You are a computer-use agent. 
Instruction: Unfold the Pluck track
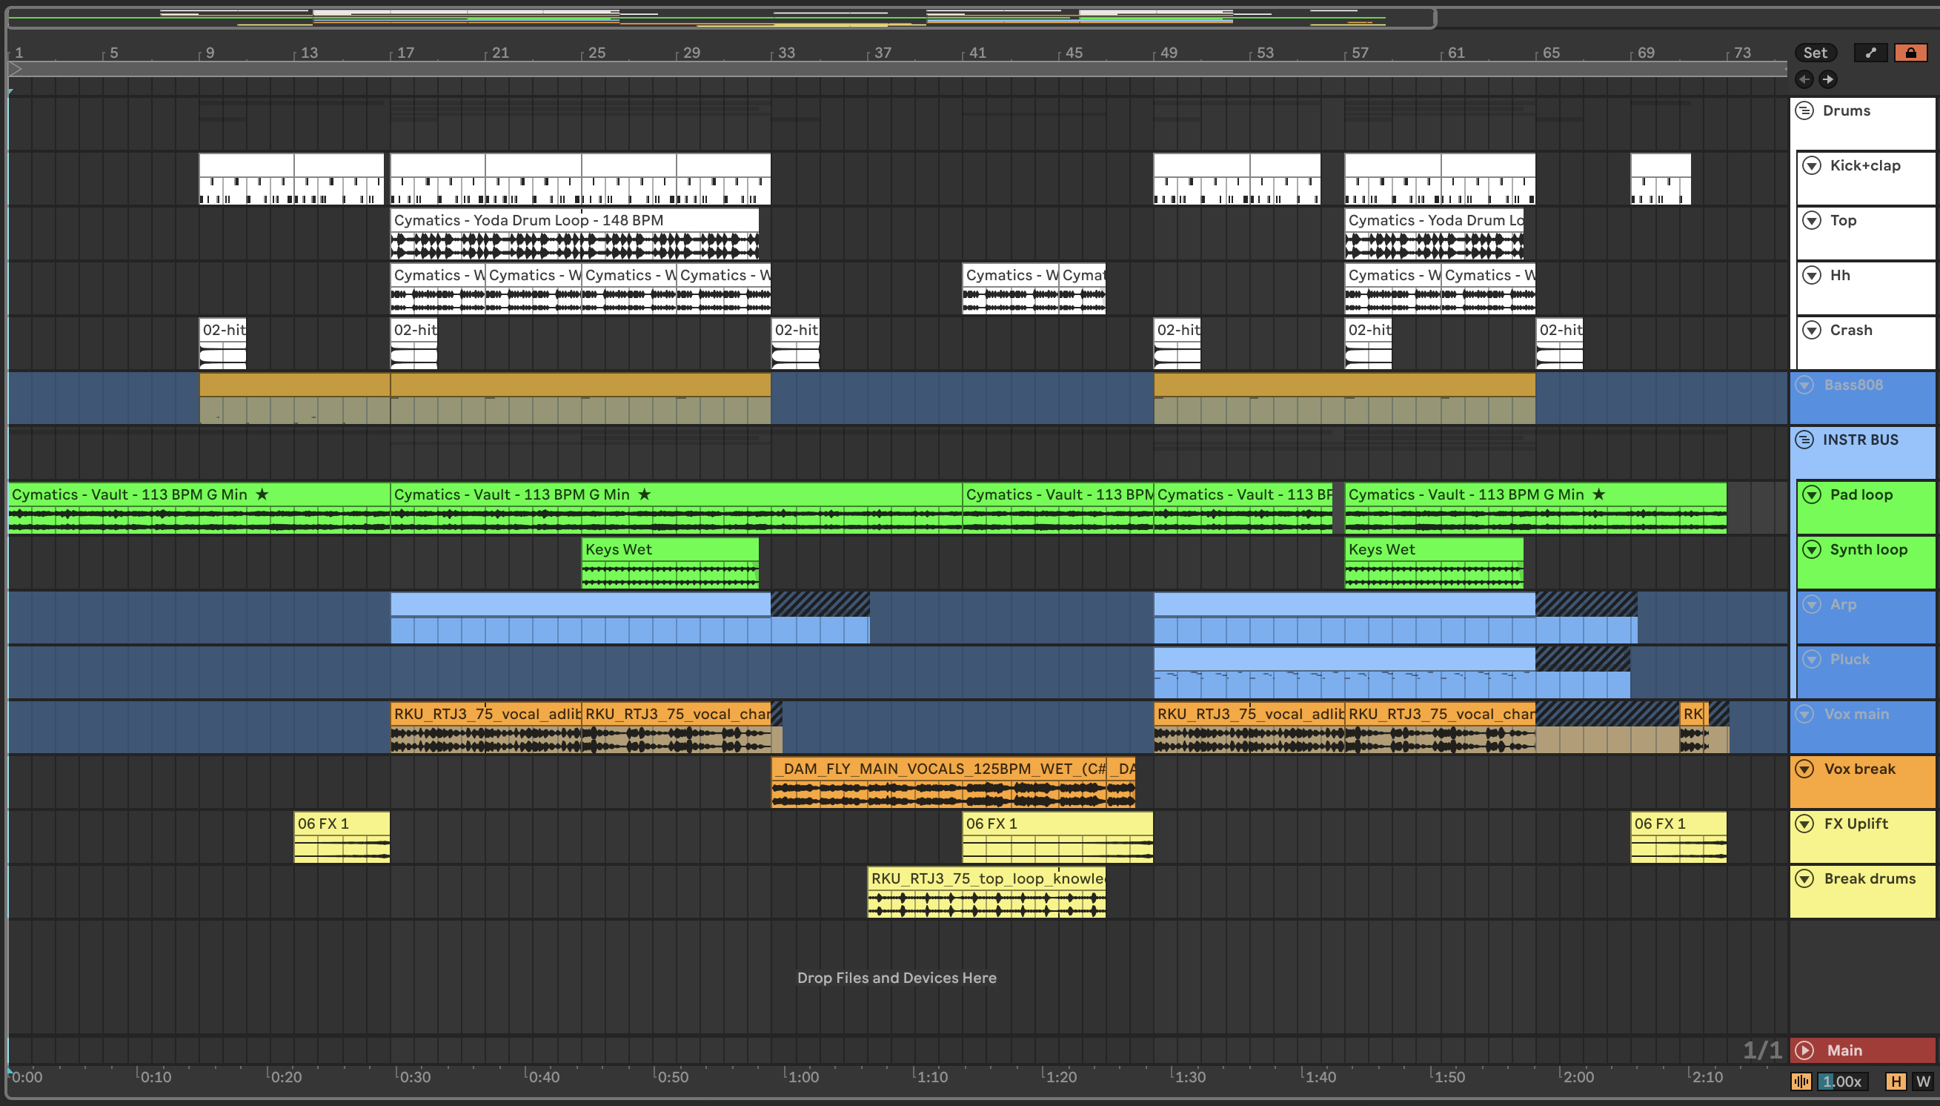(1812, 659)
